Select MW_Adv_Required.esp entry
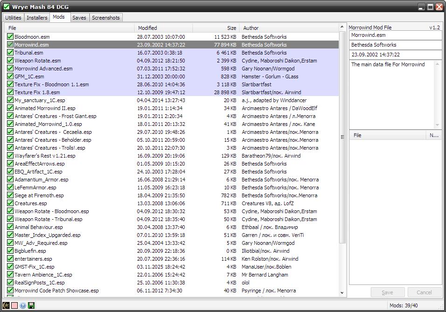This screenshot has width=446, height=312. tap(173, 243)
